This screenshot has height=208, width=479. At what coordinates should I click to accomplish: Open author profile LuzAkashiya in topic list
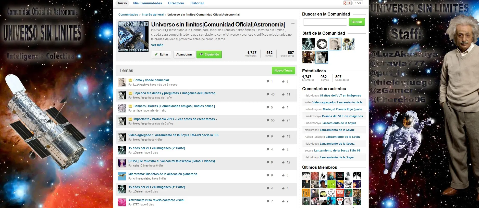pyautogui.click(x=141, y=85)
